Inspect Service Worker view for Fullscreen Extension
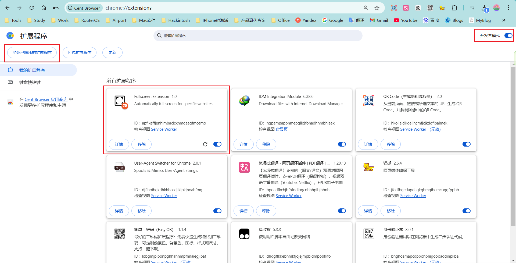The height and width of the screenshot is (263, 516). coord(164,129)
